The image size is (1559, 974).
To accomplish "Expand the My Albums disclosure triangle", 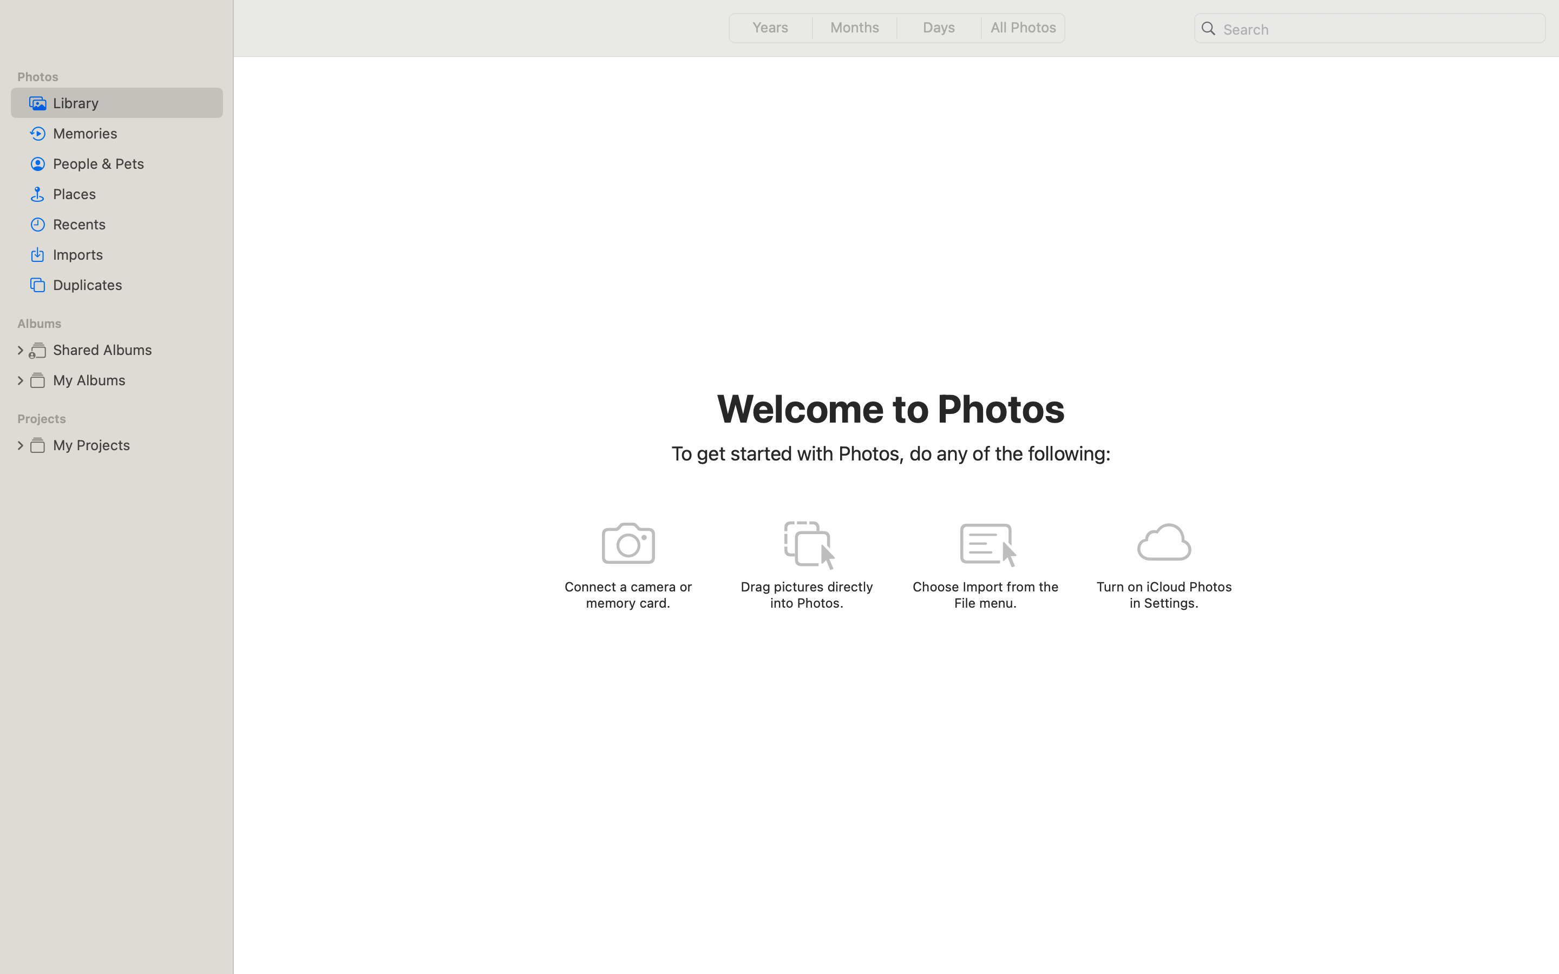I will [x=20, y=380].
